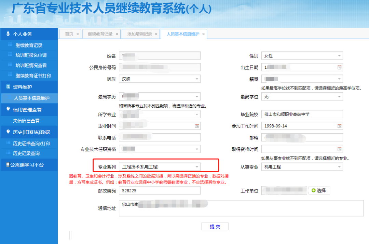Open the 参加工作时间 calendar picker

[339, 126]
